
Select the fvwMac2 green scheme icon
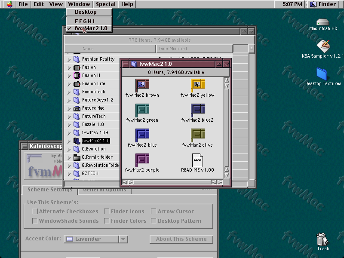point(142,110)
